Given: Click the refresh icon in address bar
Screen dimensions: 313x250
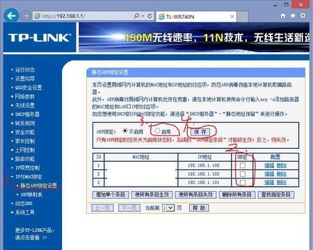Looking at the screenshot, I should click(150, 16).
